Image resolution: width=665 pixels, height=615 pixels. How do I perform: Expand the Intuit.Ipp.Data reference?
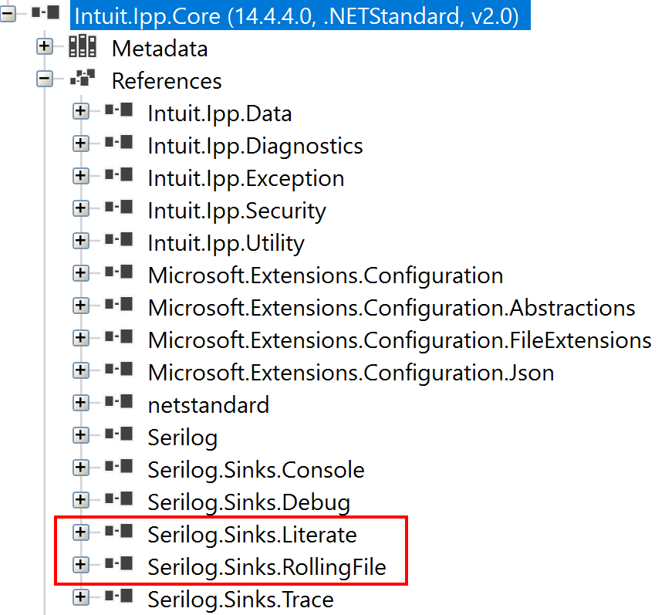pos(81,113)
